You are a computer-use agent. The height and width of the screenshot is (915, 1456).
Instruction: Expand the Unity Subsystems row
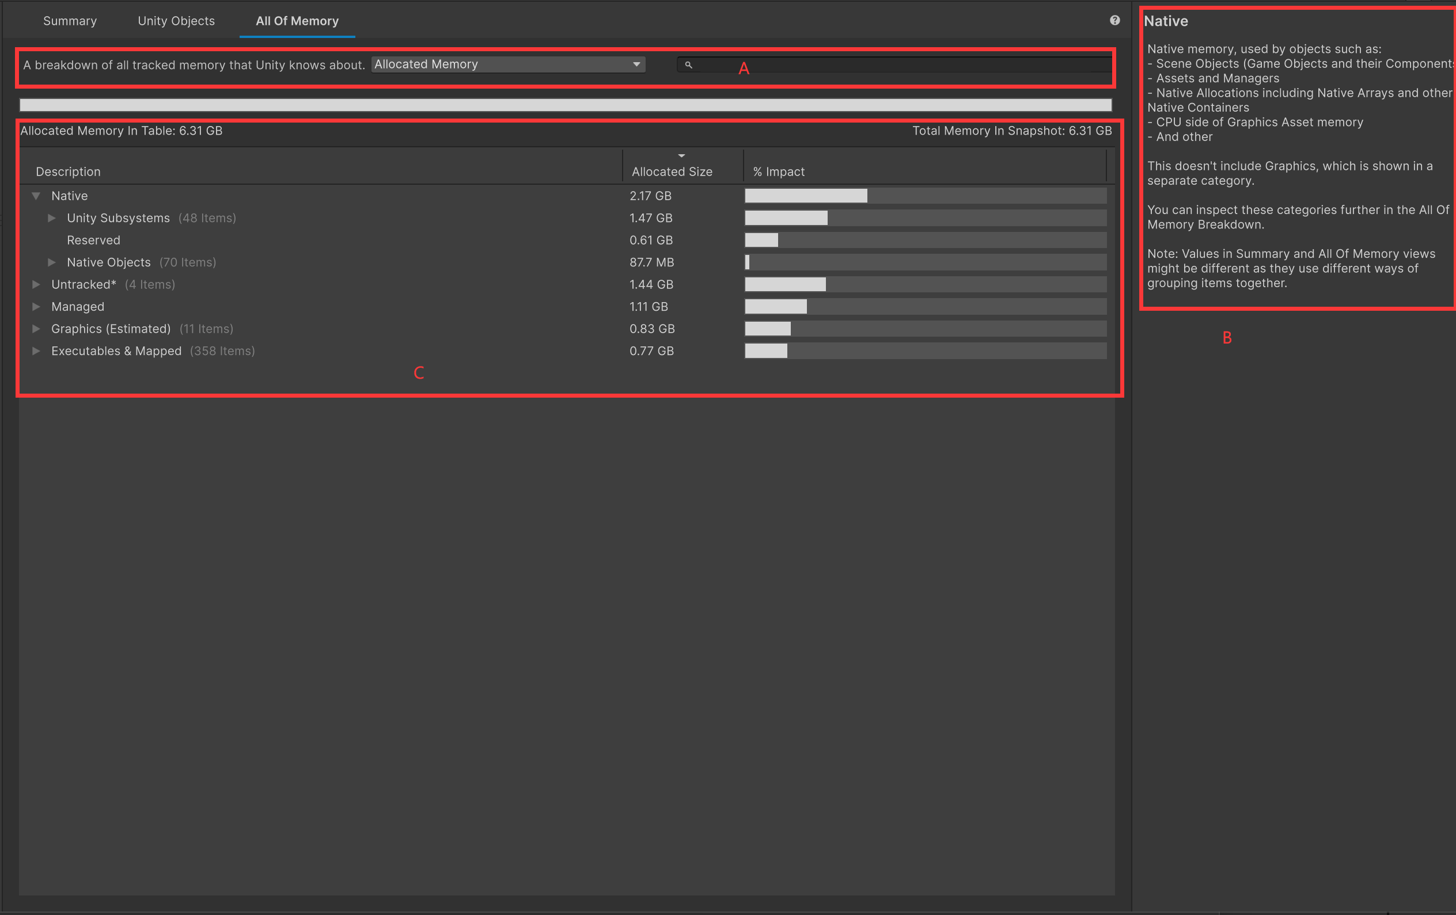51,218
